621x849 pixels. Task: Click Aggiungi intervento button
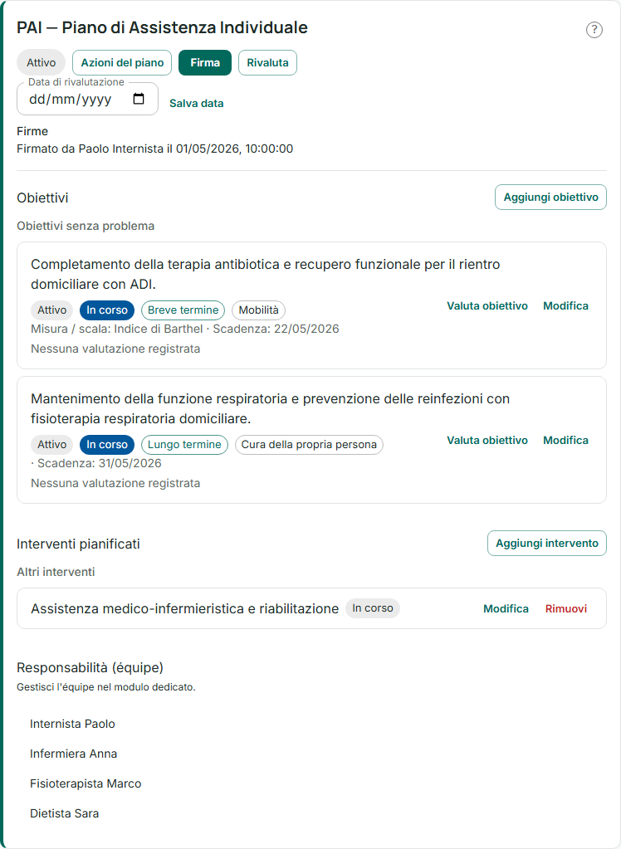pos(547,543)
